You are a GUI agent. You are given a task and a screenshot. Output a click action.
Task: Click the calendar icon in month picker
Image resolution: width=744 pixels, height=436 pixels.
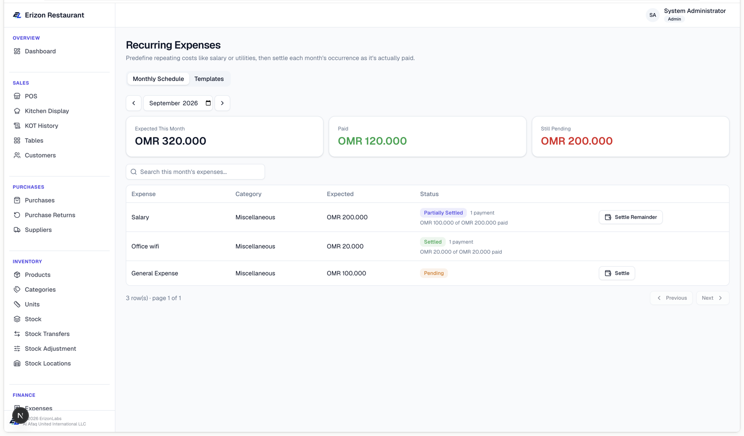(208, 103)
